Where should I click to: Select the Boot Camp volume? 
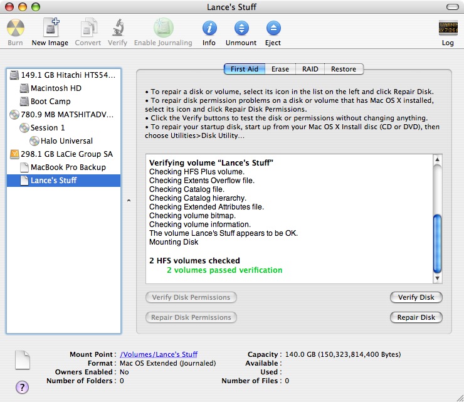coord(63,101)
